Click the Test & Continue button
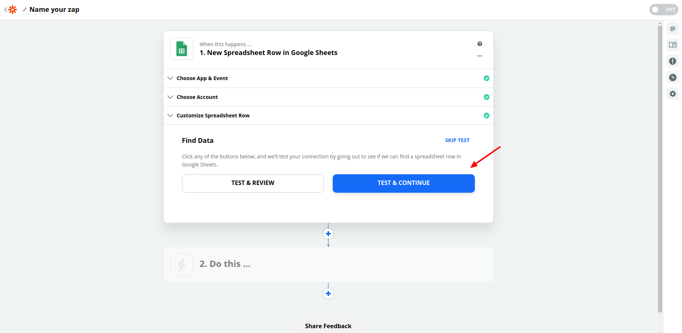682x333 pixels. 403,183
